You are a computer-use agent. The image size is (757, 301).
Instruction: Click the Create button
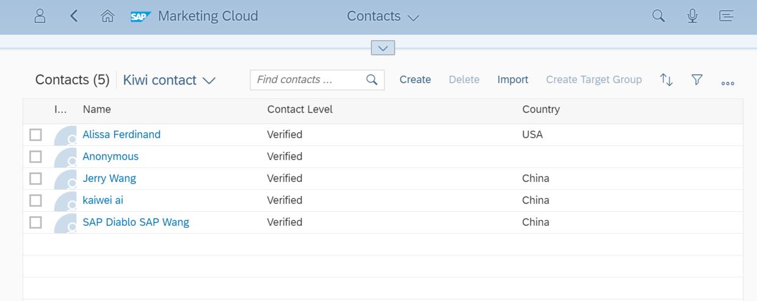point(415,79)
